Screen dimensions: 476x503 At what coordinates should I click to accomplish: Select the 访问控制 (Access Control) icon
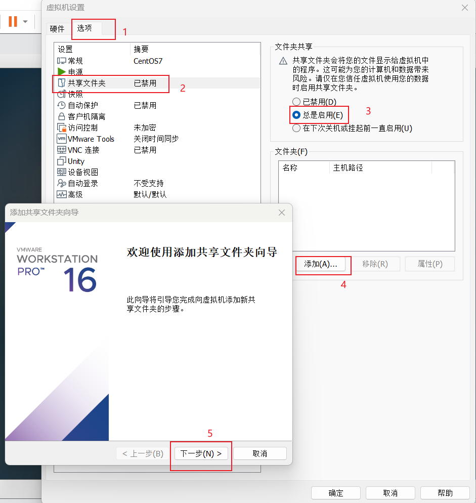pos(62,128)
